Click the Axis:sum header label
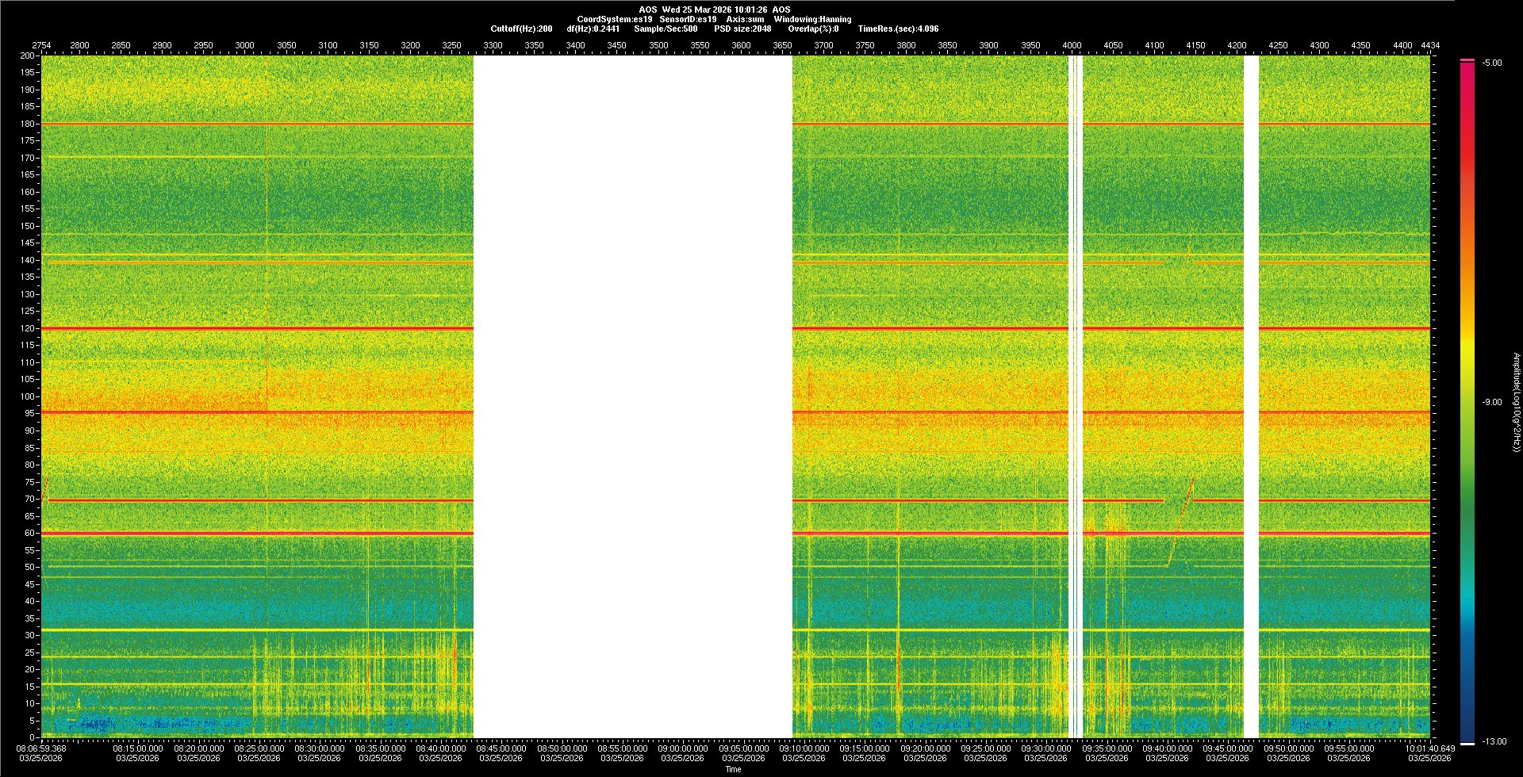This screenshot has width=1523, height=777. [745, 19]
